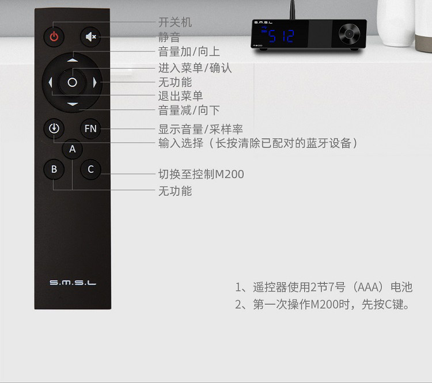Click the volume knob on the M200 device
The width and height of the screenshot is (432, 383).
pyautogui.click(x=349, y=34)
